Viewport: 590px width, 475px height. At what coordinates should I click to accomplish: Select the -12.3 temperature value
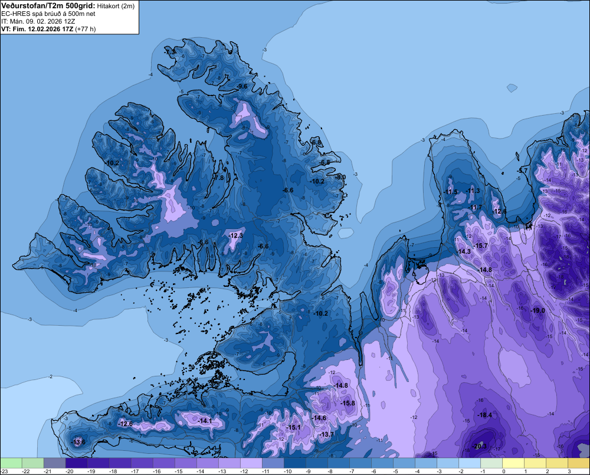point(236,235)
